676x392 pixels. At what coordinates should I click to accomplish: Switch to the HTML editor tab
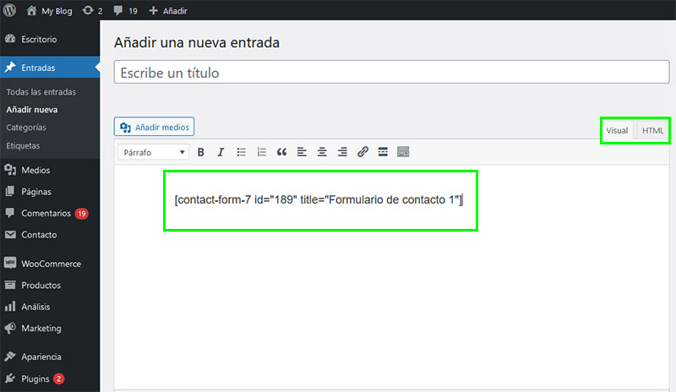[x=652, y=131]
